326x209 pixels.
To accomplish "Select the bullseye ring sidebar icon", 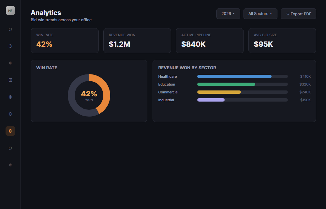I will coord(10,114).
